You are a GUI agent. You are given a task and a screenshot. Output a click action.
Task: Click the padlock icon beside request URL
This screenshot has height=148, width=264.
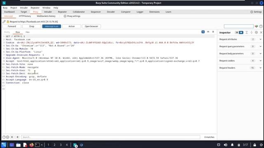[8, 22]
